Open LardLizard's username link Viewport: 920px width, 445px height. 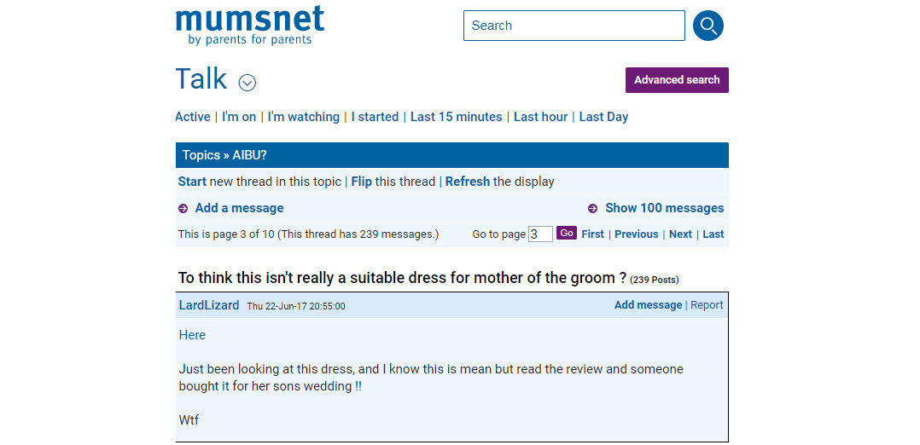(x=208, y=305)
